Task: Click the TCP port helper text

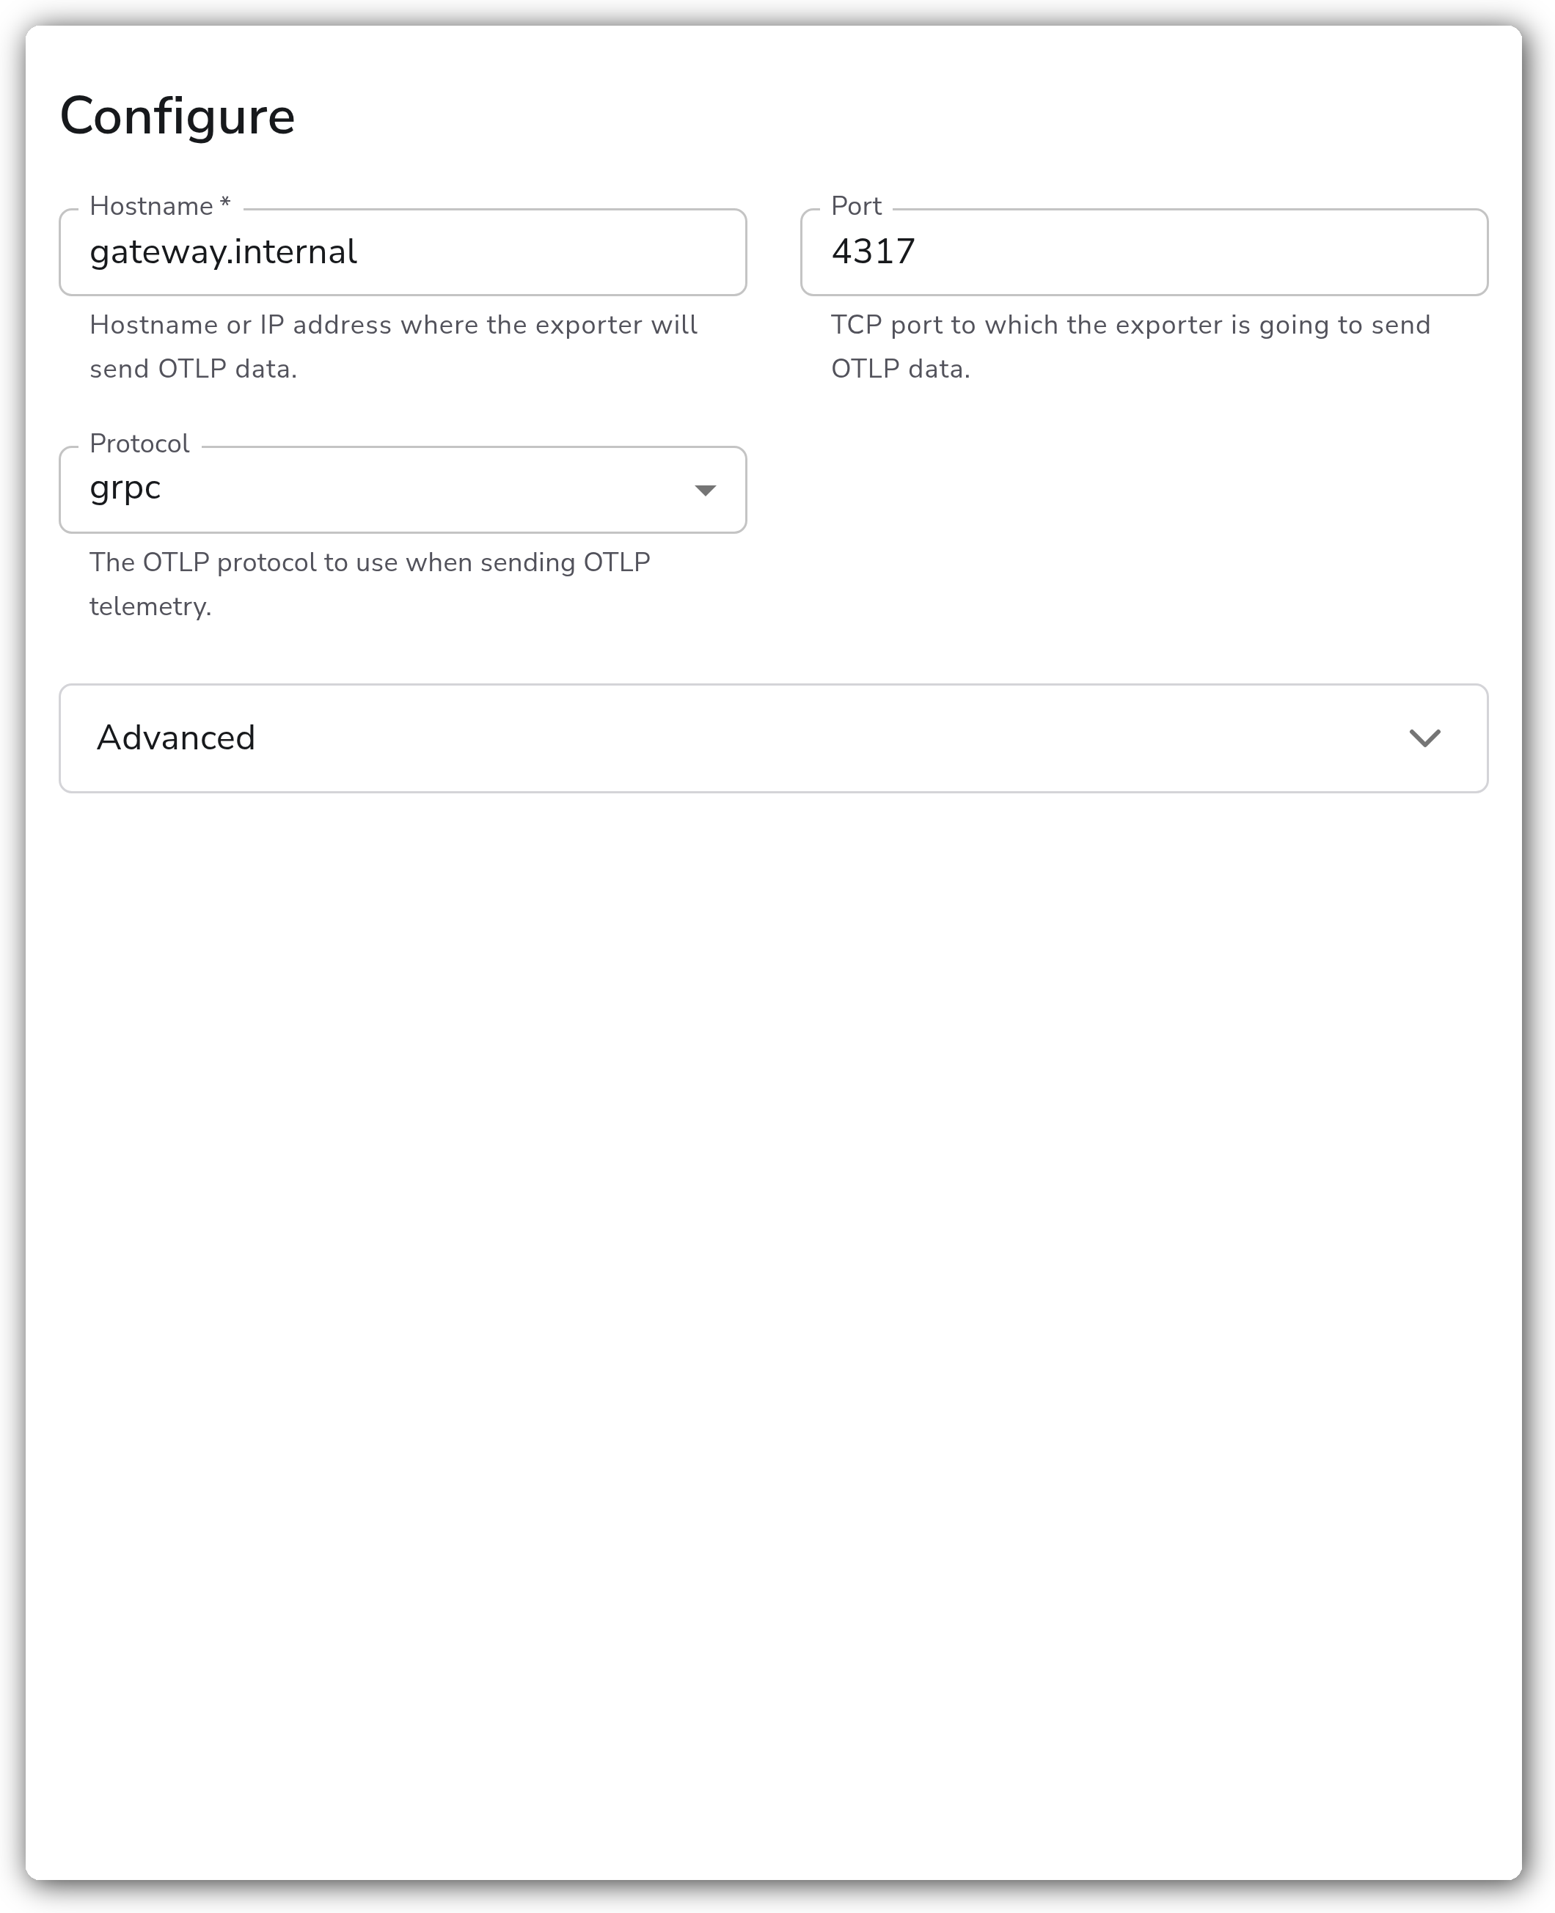Action: [1130, 346]
